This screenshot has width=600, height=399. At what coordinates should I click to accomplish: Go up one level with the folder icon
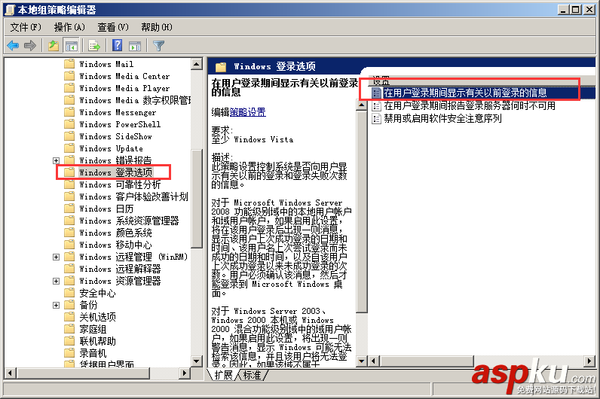click(x=54, y=46)
